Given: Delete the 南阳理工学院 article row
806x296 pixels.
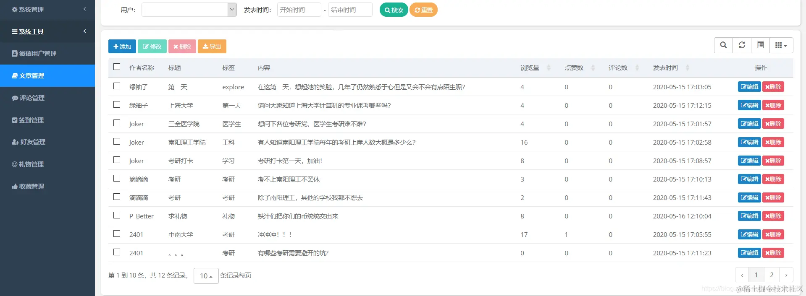Looking at the screenshot, I should 773,142.
